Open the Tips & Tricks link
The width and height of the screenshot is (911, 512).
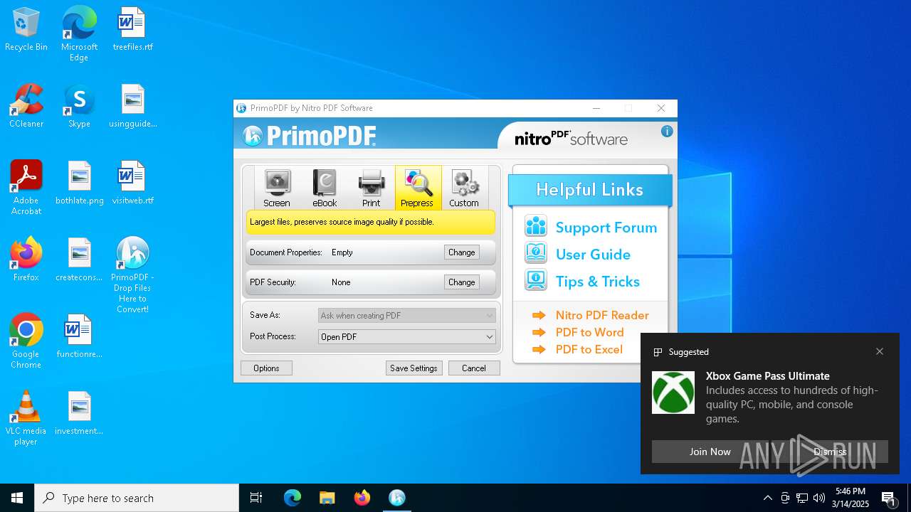click(598, 282)
